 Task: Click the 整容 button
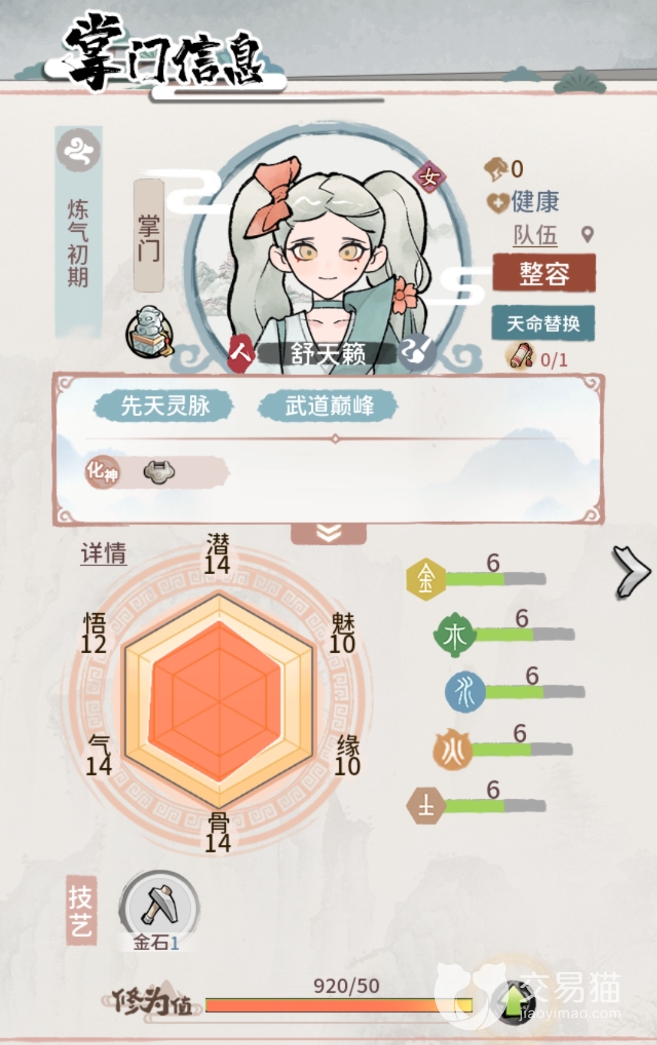click(x=544, y=273)
